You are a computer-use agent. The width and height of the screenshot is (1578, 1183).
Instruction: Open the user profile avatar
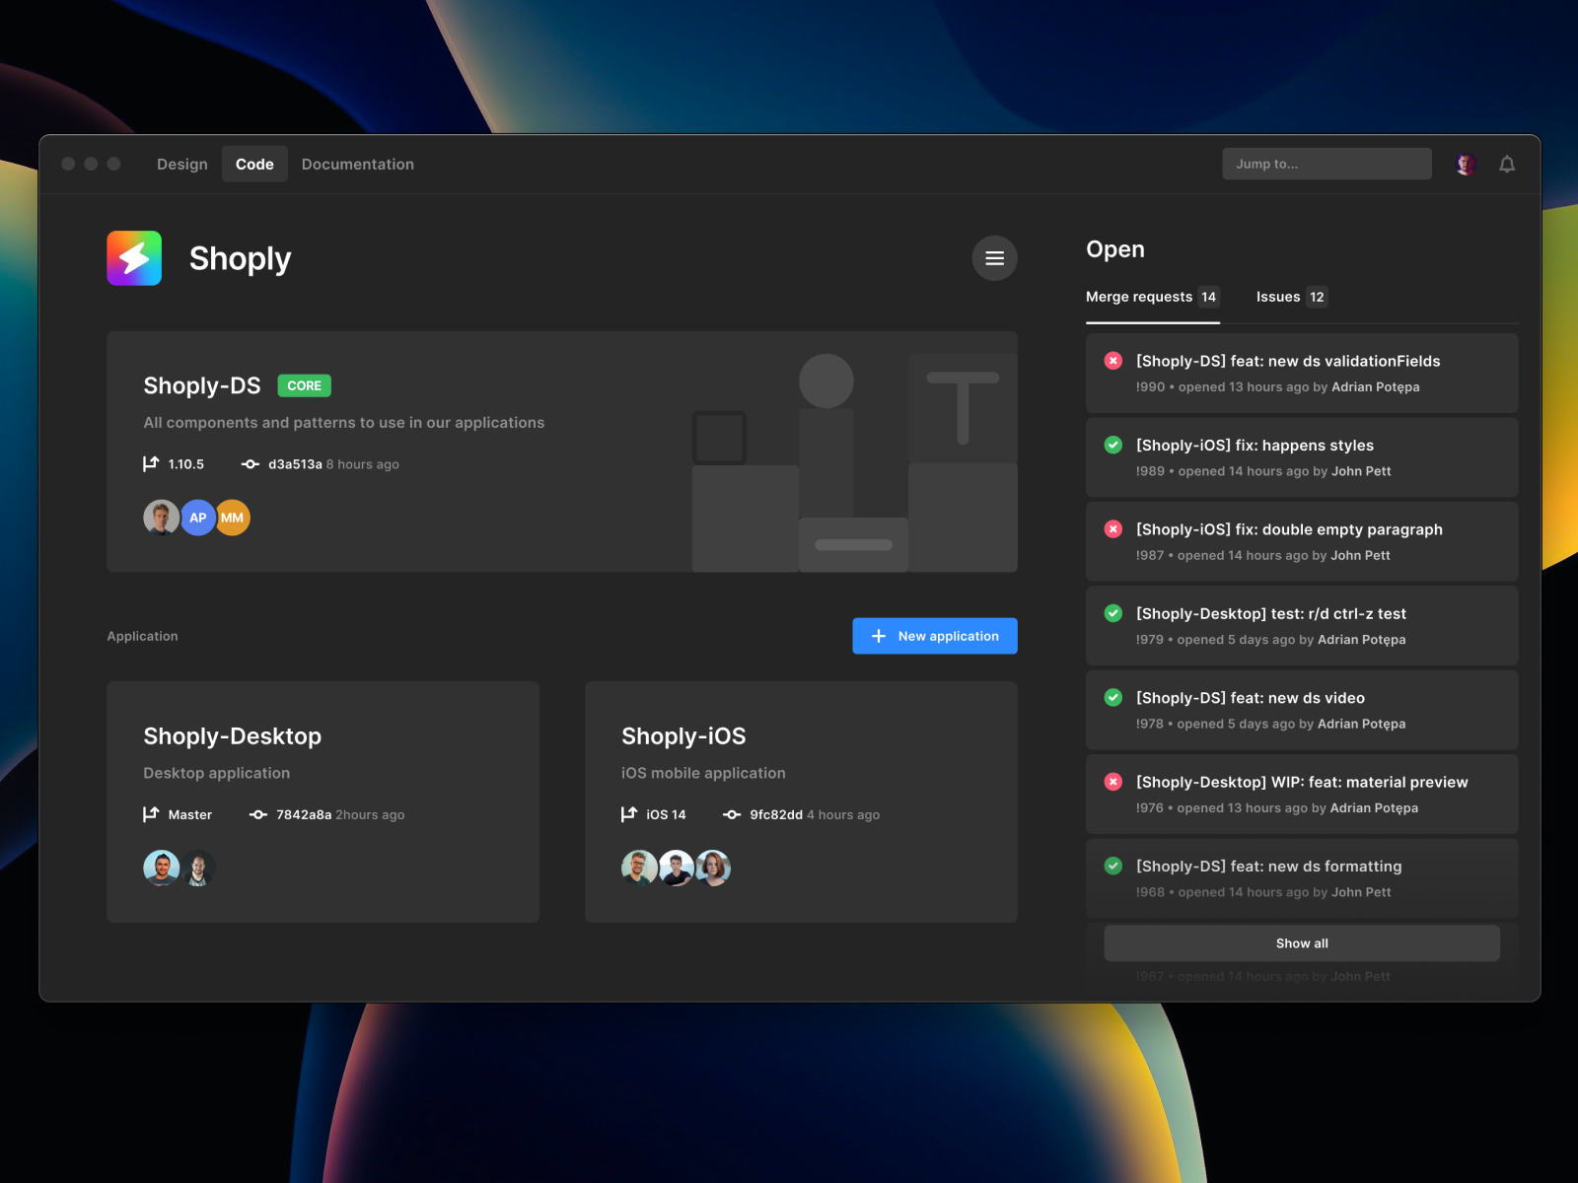coord(1466,164)
